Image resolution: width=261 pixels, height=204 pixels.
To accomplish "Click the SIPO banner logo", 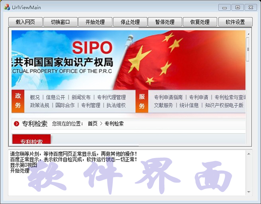I will (x=92, y=48).
